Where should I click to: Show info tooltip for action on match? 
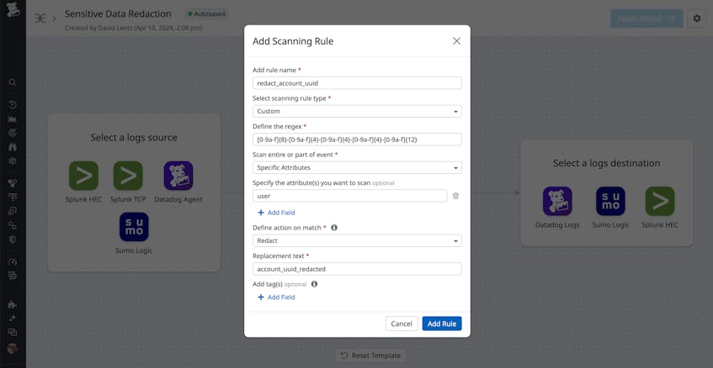click(334, 228)
